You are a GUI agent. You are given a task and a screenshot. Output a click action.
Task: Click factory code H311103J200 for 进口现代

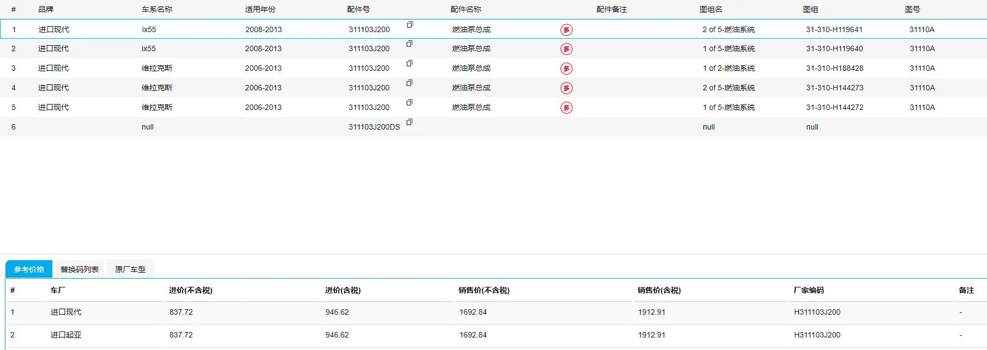[817, 312]
